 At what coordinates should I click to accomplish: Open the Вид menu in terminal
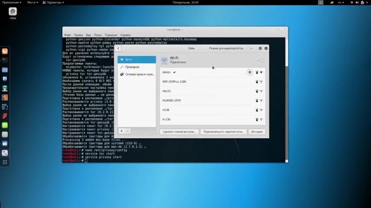[x=88, y=35]
